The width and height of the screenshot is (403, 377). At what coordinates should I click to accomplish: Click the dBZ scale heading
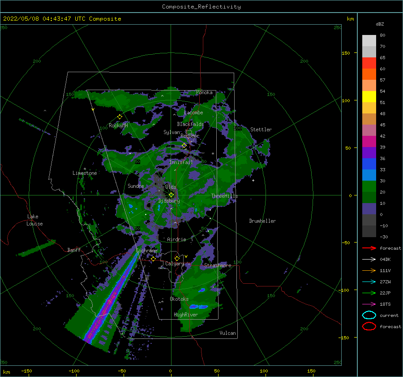pos(380,24)
